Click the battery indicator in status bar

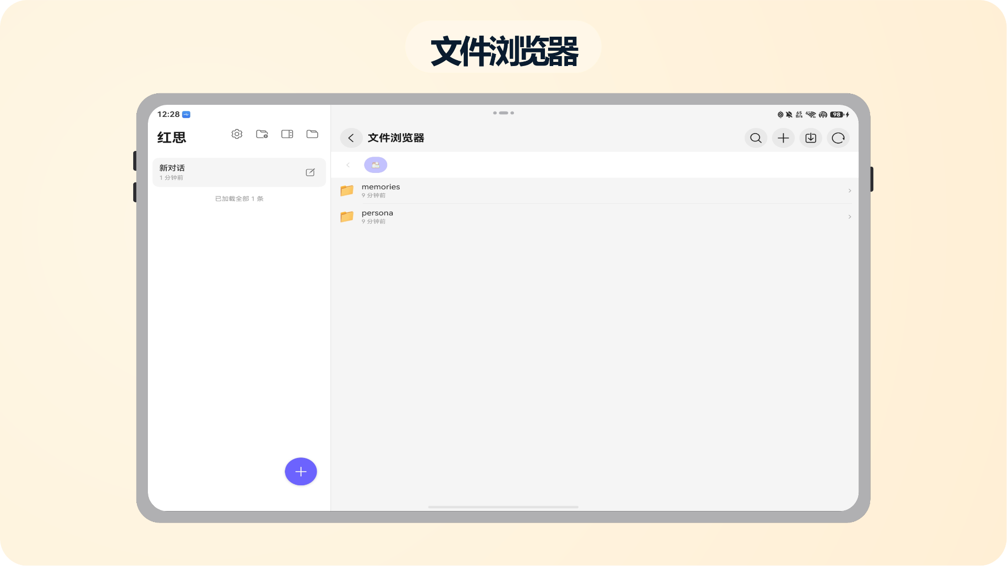(837, 114)
